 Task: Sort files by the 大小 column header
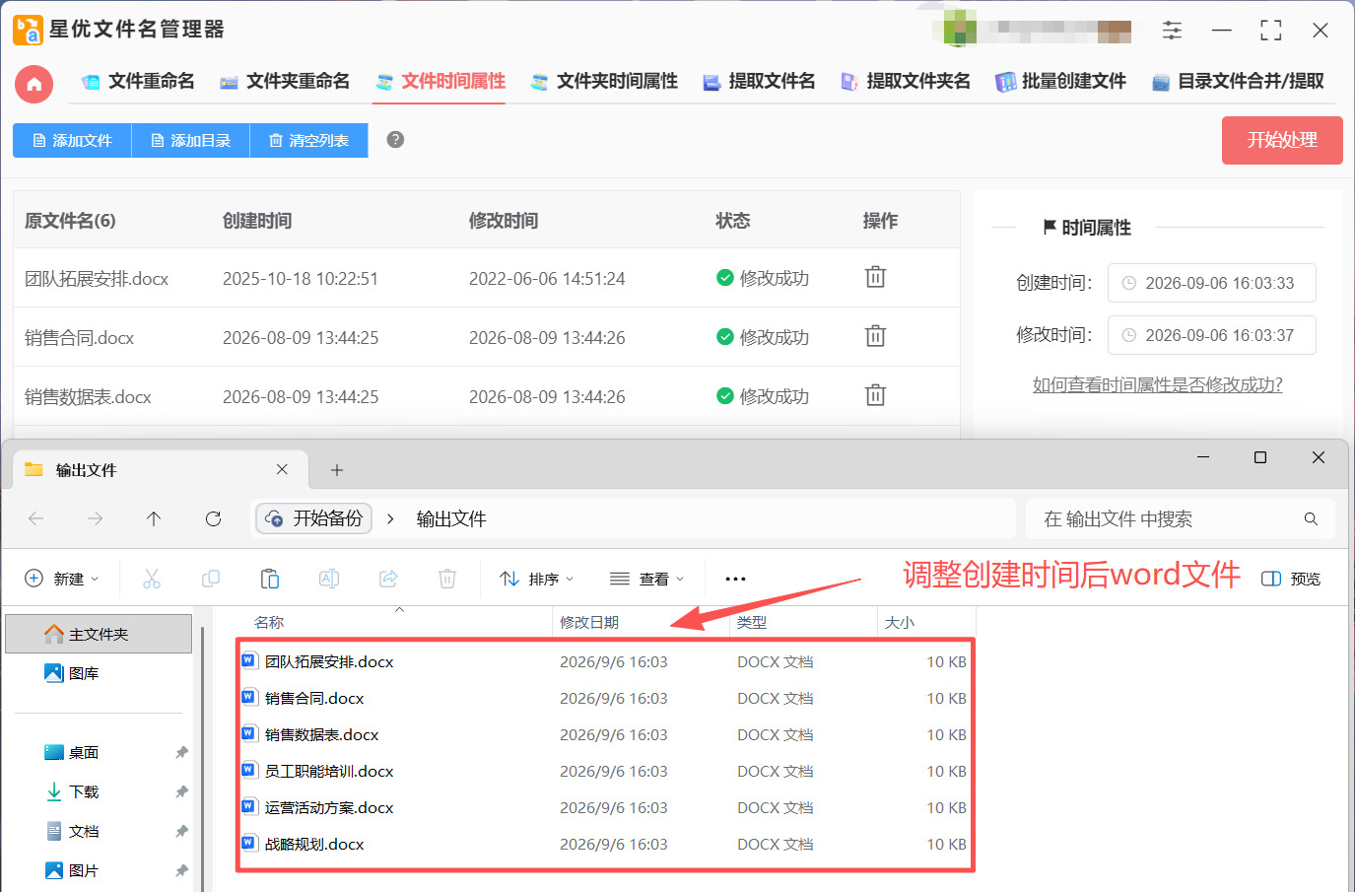[x=900, y=622]
